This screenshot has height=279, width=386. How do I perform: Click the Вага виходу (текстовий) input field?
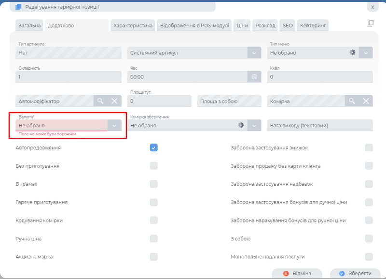point(320,125)
